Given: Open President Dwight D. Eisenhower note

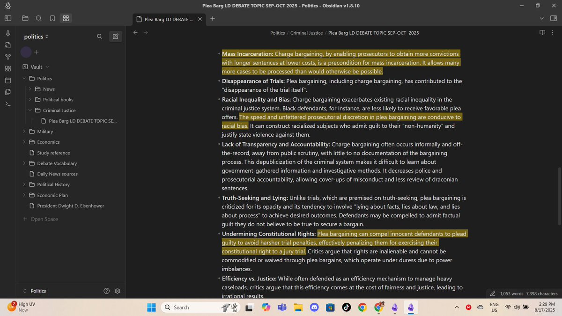Looking at the screenshot, I should [70, 206].
